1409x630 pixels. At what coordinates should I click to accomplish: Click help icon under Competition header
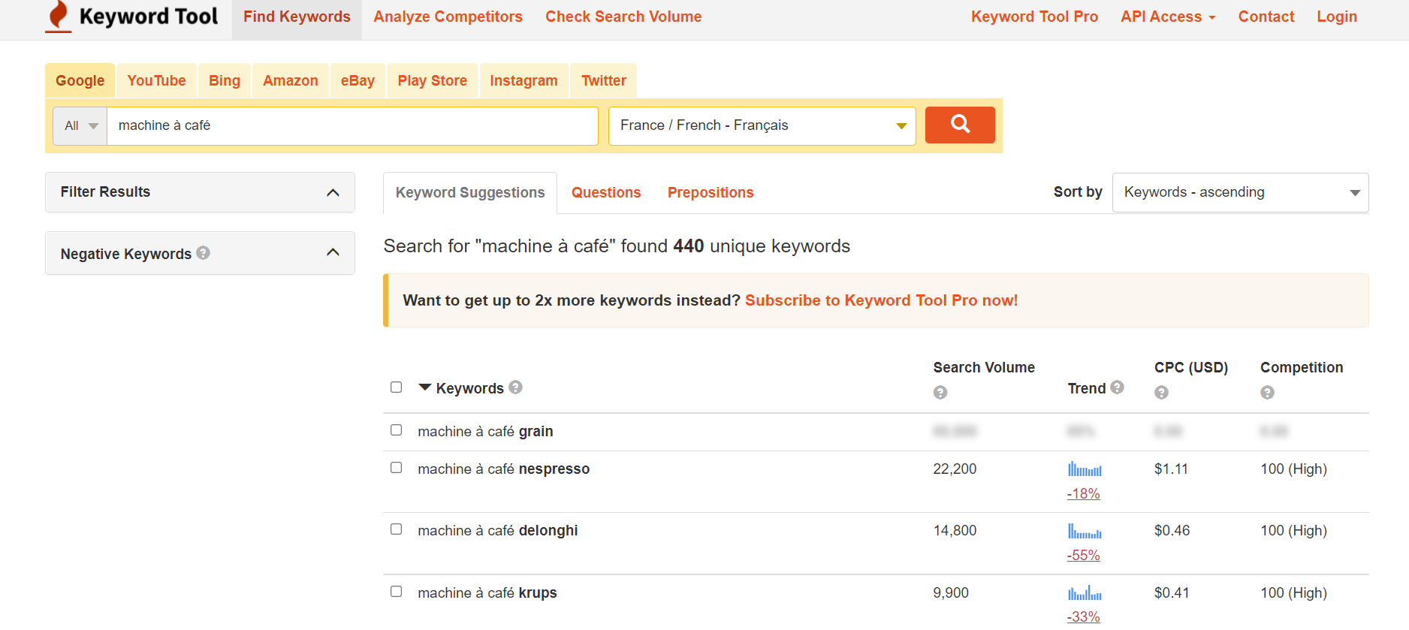[x=1267, y=393]
